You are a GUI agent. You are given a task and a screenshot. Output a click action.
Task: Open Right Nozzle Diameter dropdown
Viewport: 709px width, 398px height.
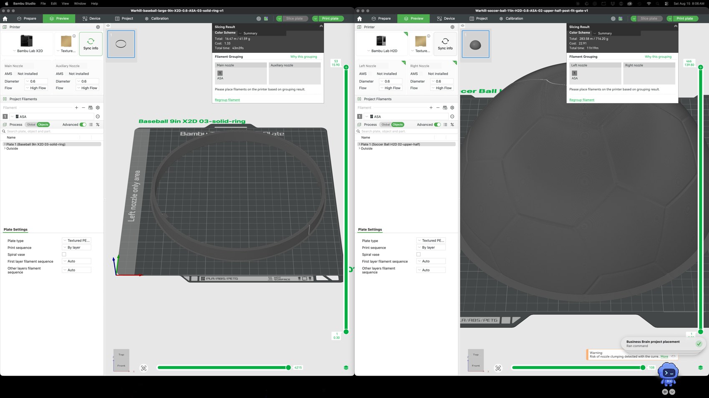pyautogui.click(x=442, y=81)
